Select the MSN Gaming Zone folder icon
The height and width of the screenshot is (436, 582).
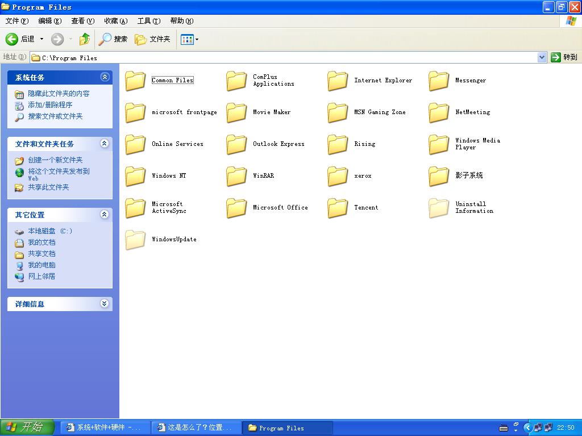tap(338, 112)
